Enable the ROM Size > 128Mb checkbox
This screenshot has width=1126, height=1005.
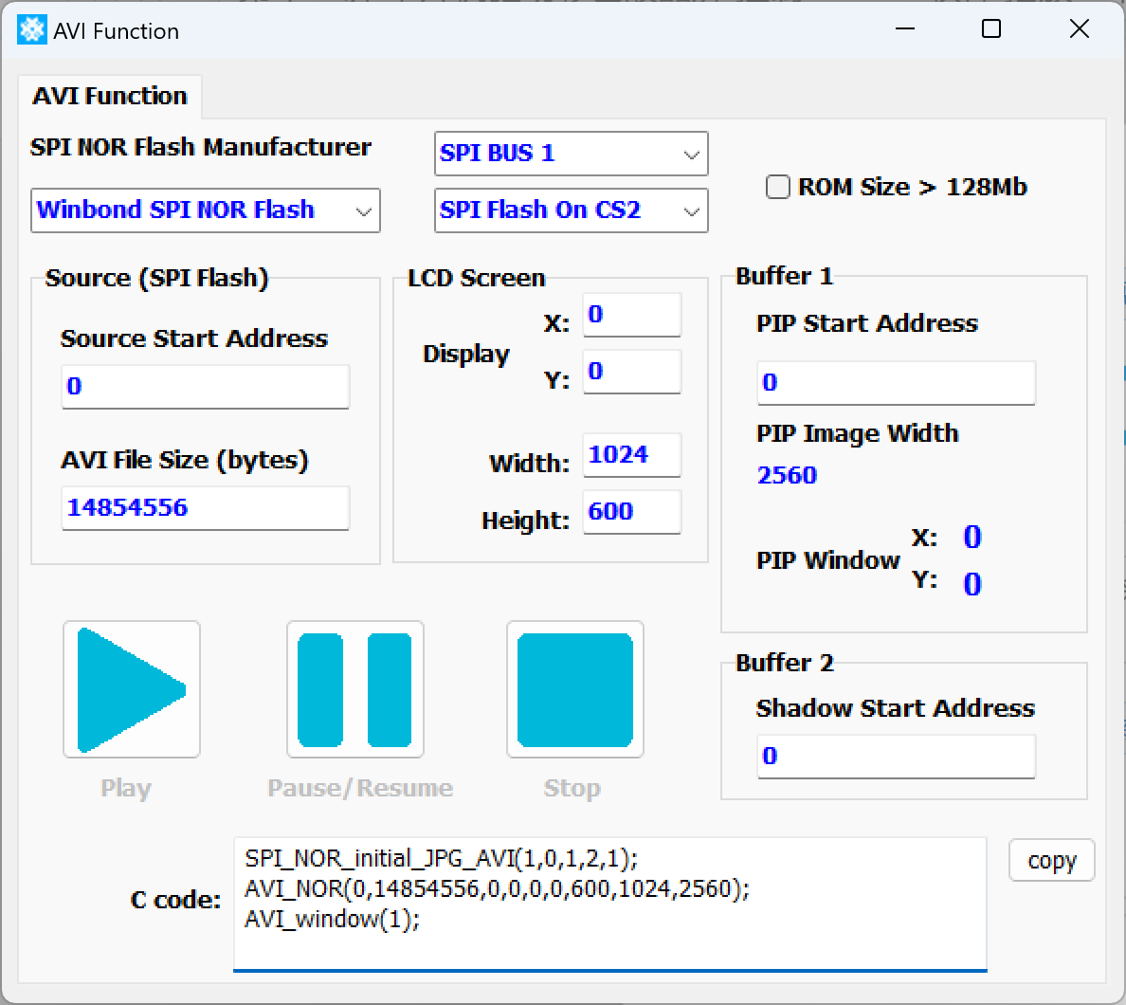point(778,187)
